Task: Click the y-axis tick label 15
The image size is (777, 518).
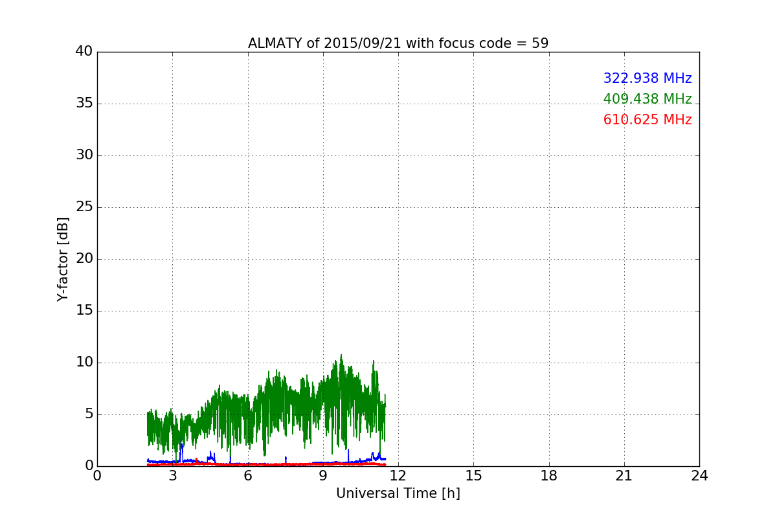Action: [84, 311]
